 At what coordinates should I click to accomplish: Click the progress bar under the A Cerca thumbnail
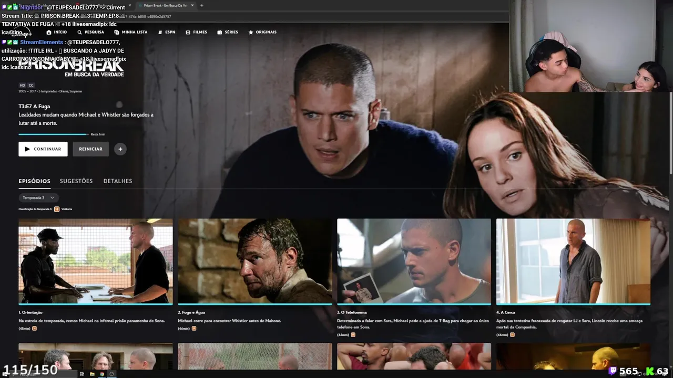[573, 304]
